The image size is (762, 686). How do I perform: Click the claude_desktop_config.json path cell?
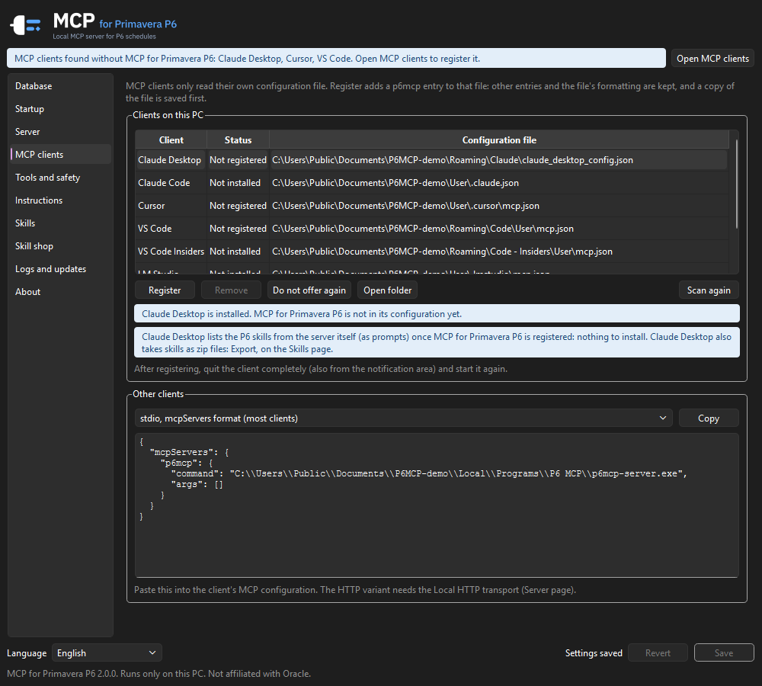498,160
